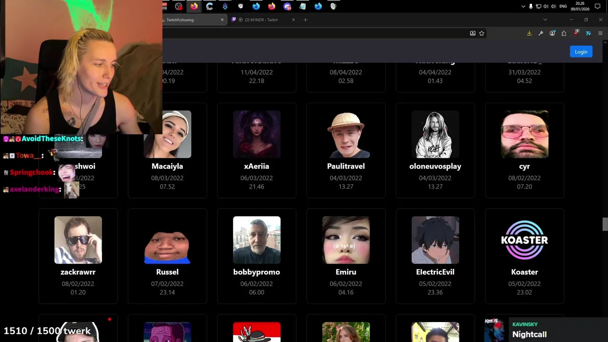The height and width of the screenshot is (342, 608).
Task: Open bobbypromo's profile photo
Action: 256,240
